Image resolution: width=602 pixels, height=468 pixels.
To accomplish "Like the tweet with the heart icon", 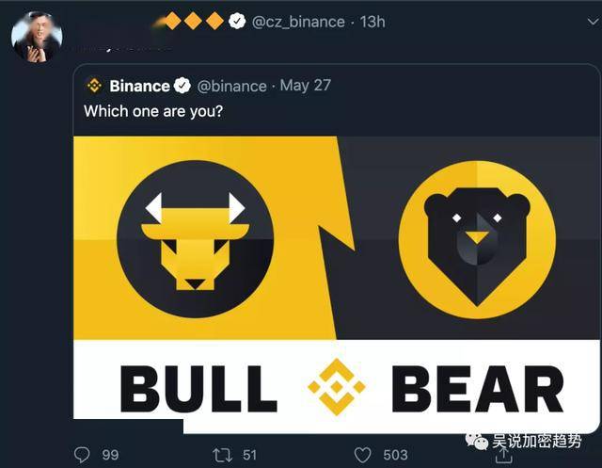I will pyautogui.click(x=362, y=455).
